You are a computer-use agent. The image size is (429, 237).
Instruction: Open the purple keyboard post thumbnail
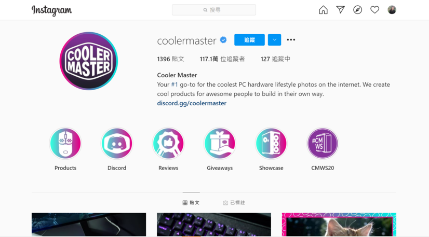[x=214, y=225]
